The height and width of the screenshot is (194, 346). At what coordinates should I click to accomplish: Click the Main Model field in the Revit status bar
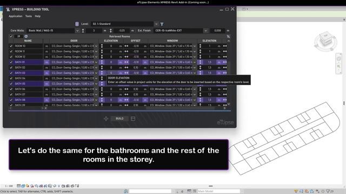(x=218, y=191)
